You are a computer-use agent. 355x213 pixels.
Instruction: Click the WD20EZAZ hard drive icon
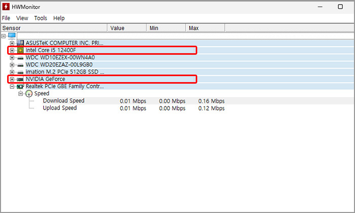tap(20, 65)
